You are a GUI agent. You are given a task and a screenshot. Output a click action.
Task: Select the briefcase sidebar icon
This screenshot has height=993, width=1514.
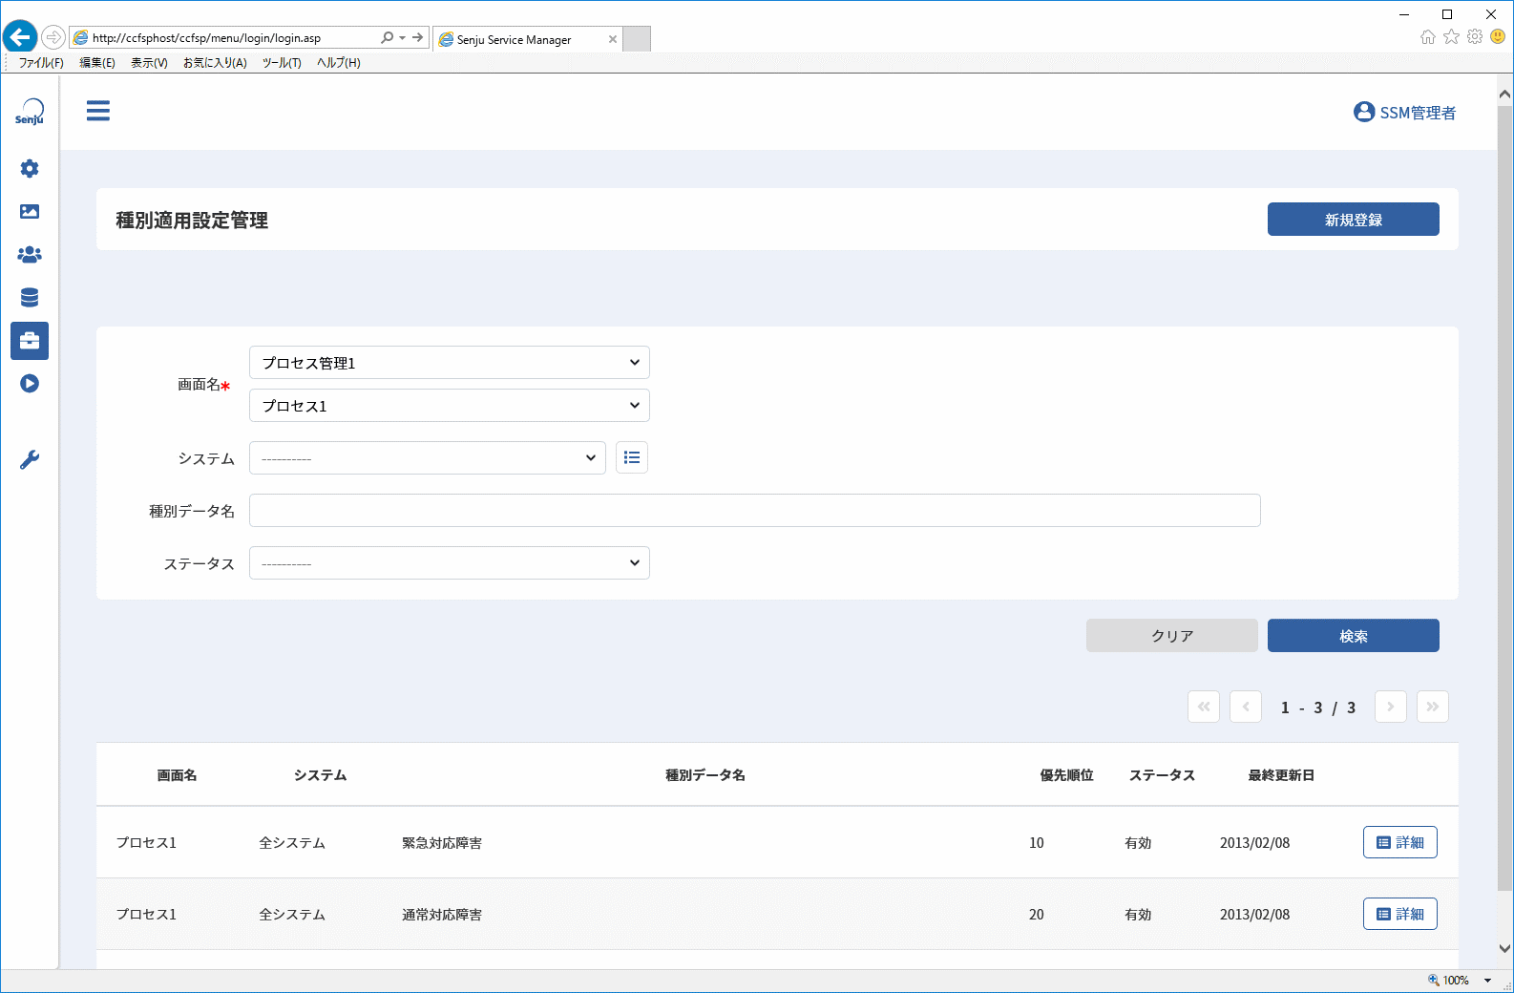click(30, 341)
